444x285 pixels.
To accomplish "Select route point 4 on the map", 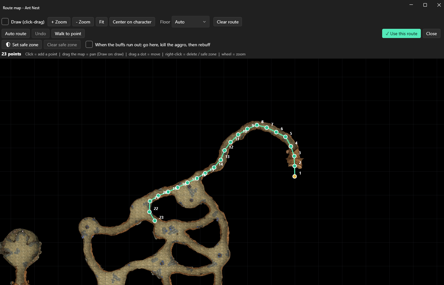I will point(291,146).
